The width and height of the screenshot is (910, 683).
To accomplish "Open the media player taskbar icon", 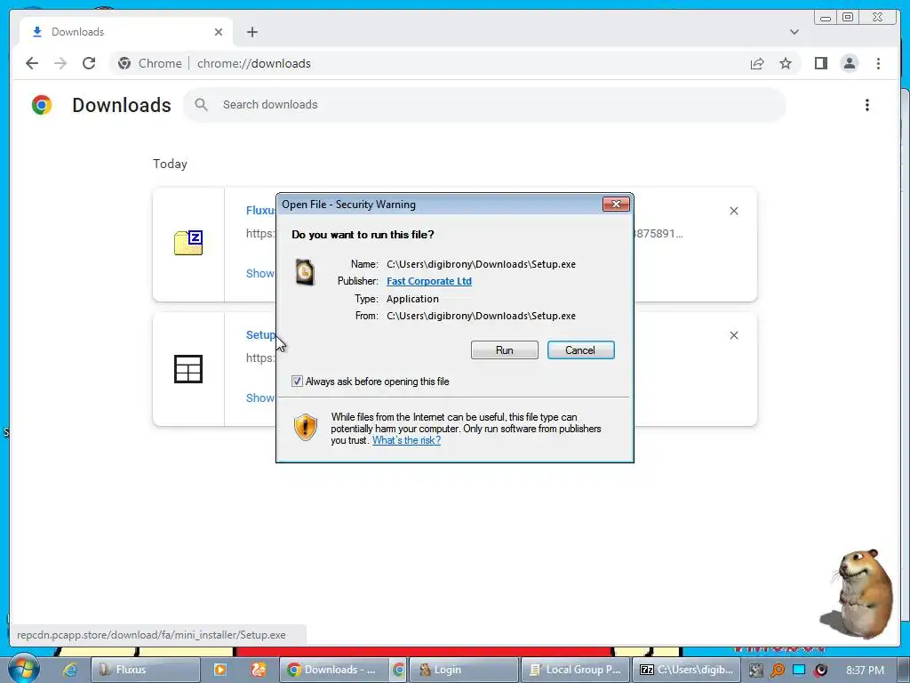I will coord(220,670).
